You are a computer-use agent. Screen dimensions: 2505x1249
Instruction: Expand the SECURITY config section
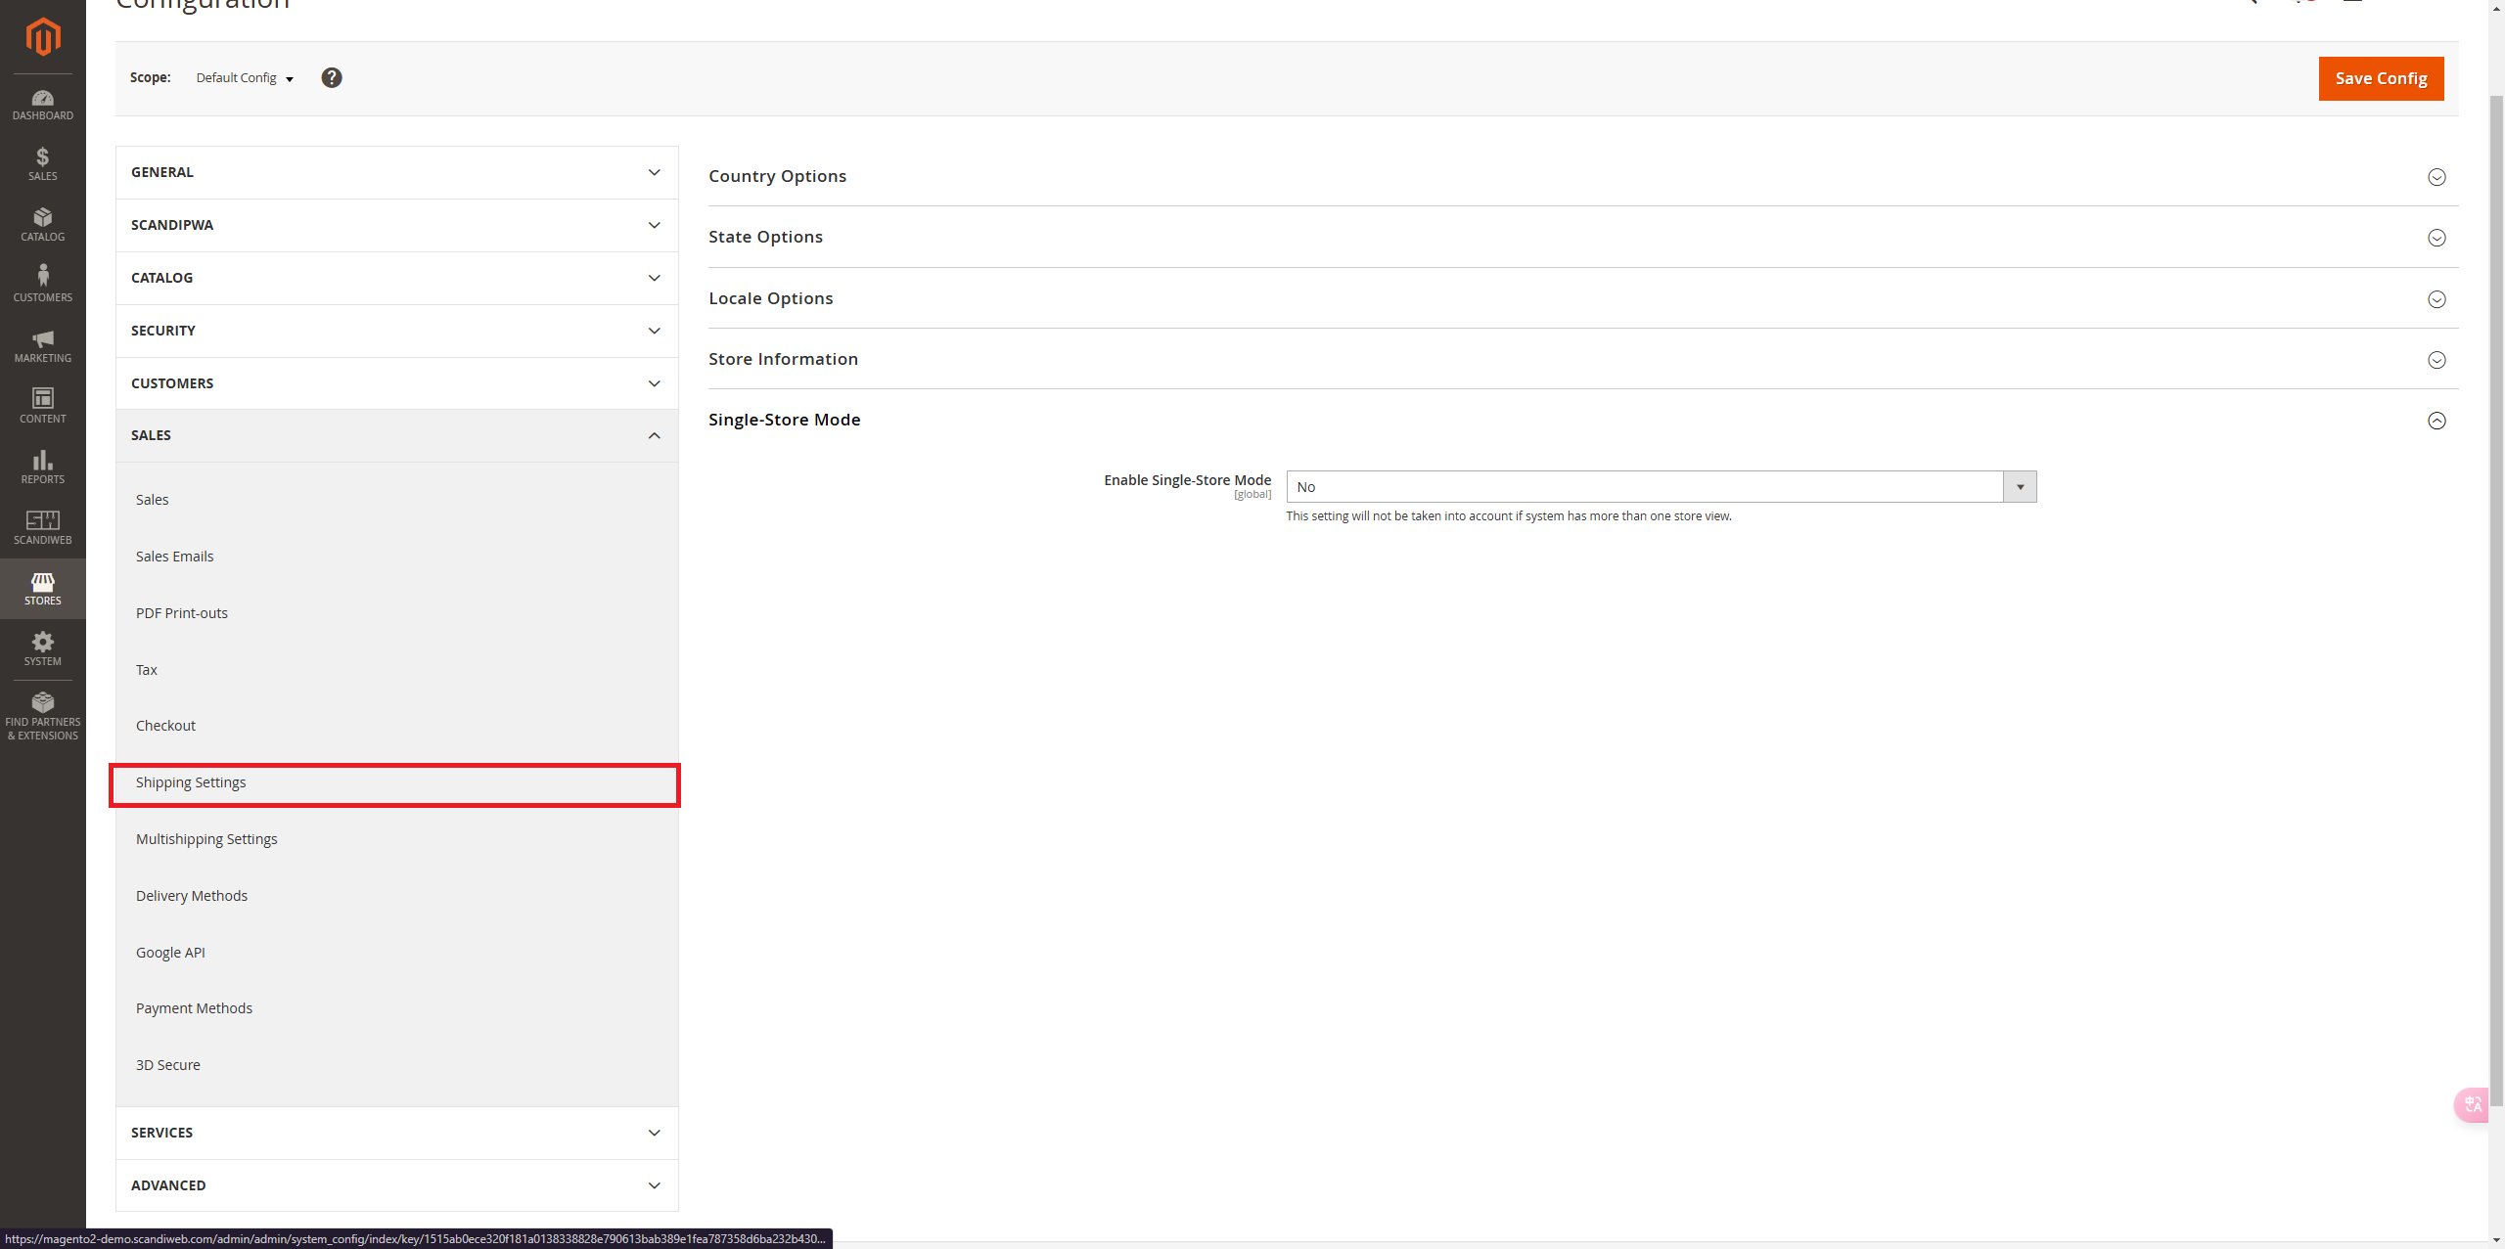coord(397,331)
